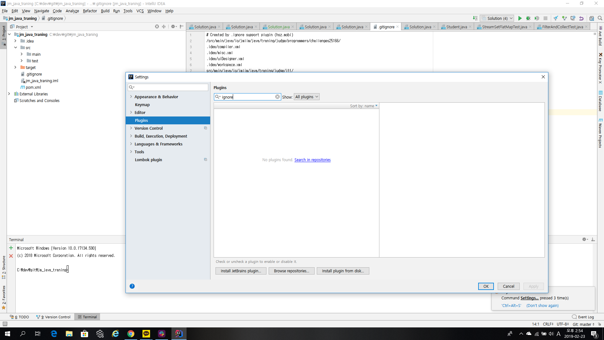604x340 pixels.
Task: Click the Editor settings menu item
Action: pyautogui.click(x=140, y=112)
